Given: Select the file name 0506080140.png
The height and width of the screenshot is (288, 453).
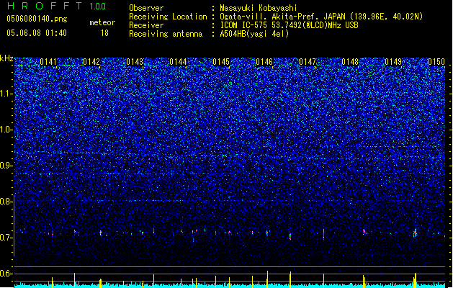Looking at the screenshot, I should [x=37, y=19].
